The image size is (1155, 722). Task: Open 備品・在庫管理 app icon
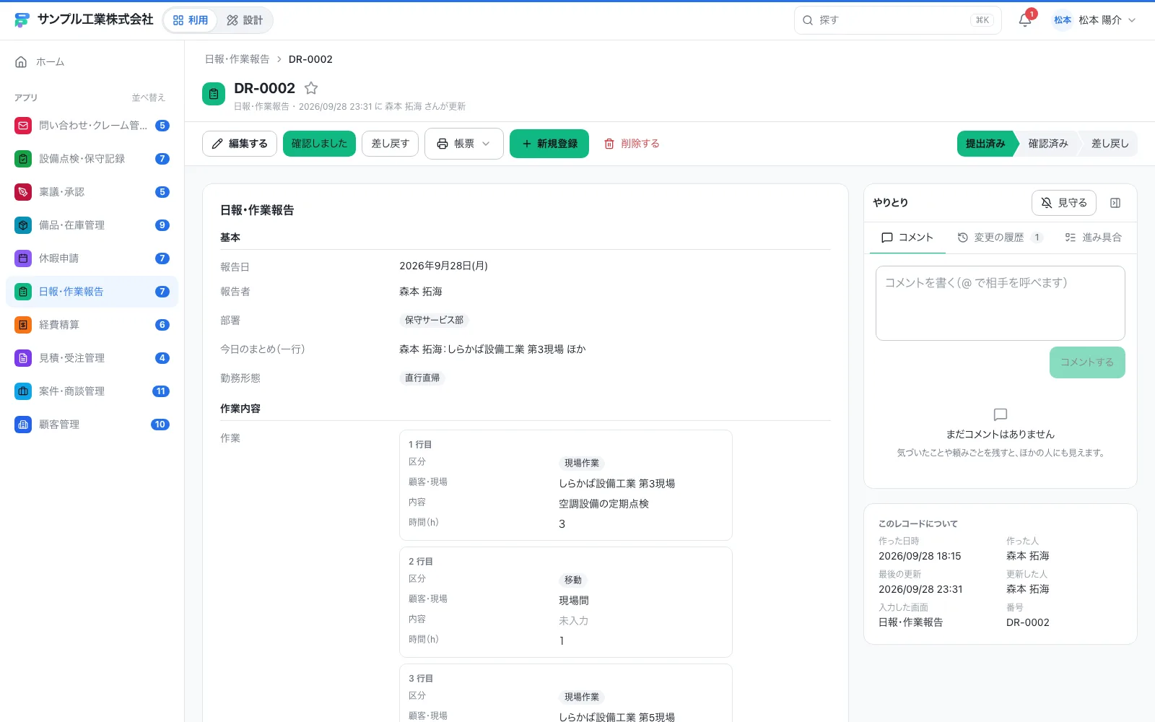point(23,225)
